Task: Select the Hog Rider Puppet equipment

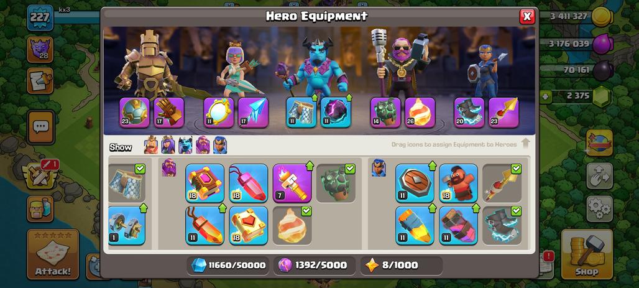Action: [x=459, y=183]
